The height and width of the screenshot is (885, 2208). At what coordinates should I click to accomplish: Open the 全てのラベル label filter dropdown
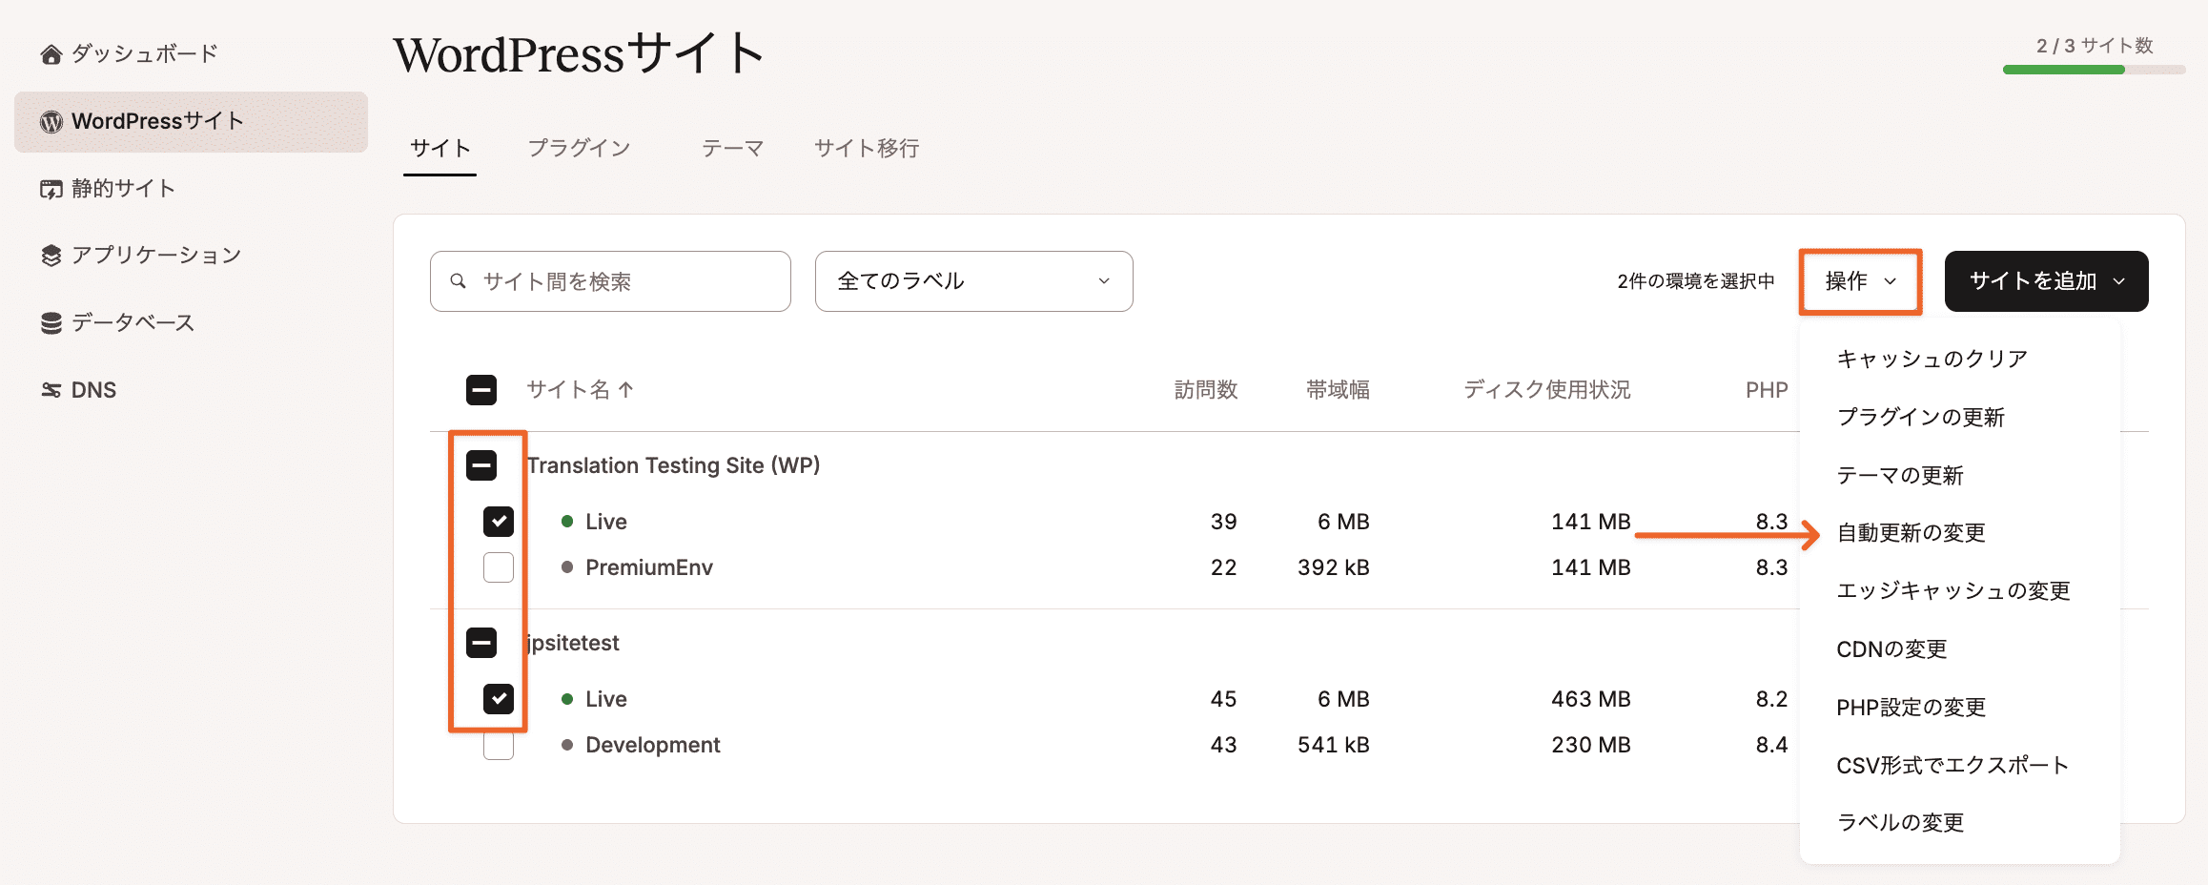tap(973, 281)
